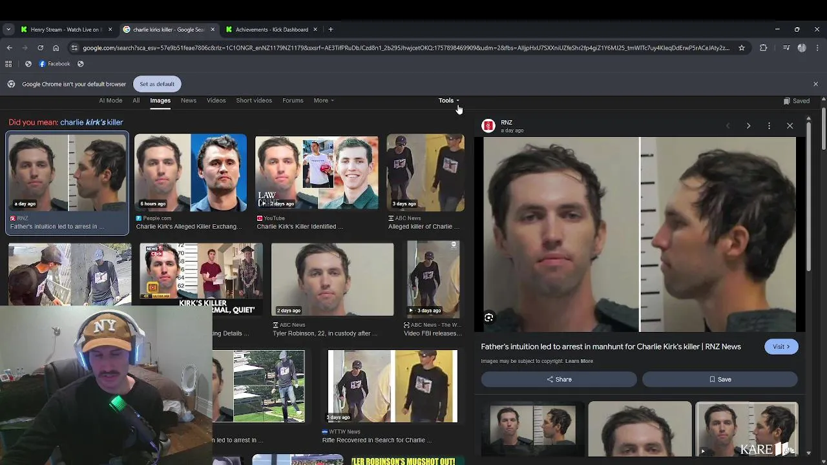The width and height of the screenshot is (827, 465).
Task: Switch to News results
Action: point(189,100)
